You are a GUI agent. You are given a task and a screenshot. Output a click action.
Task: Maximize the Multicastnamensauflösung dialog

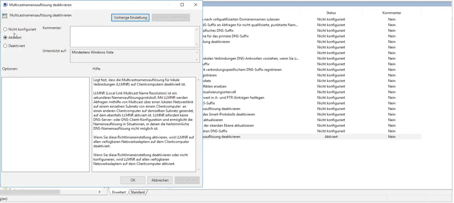tap(182, 5)
